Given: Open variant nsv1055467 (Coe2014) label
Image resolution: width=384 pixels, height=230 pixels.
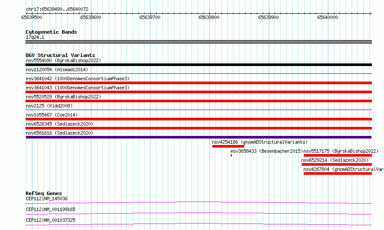Looking at the screenshot, I should click(x=52, y=115).
